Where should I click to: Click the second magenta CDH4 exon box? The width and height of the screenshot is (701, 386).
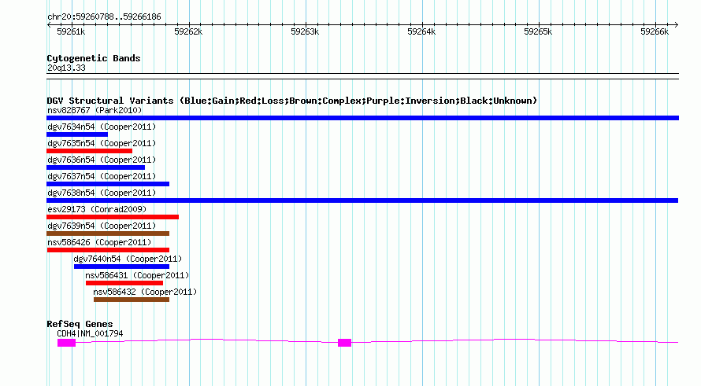point(344,343)
